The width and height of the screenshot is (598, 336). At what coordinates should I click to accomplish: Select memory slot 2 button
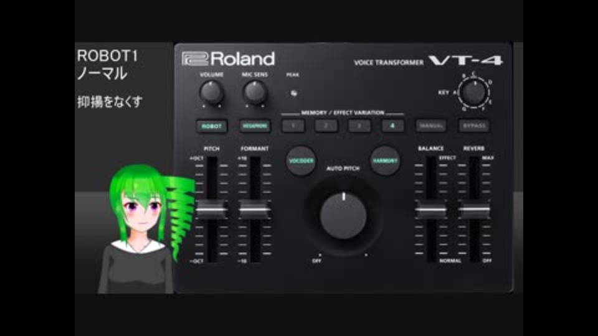(x=326, y=126)
